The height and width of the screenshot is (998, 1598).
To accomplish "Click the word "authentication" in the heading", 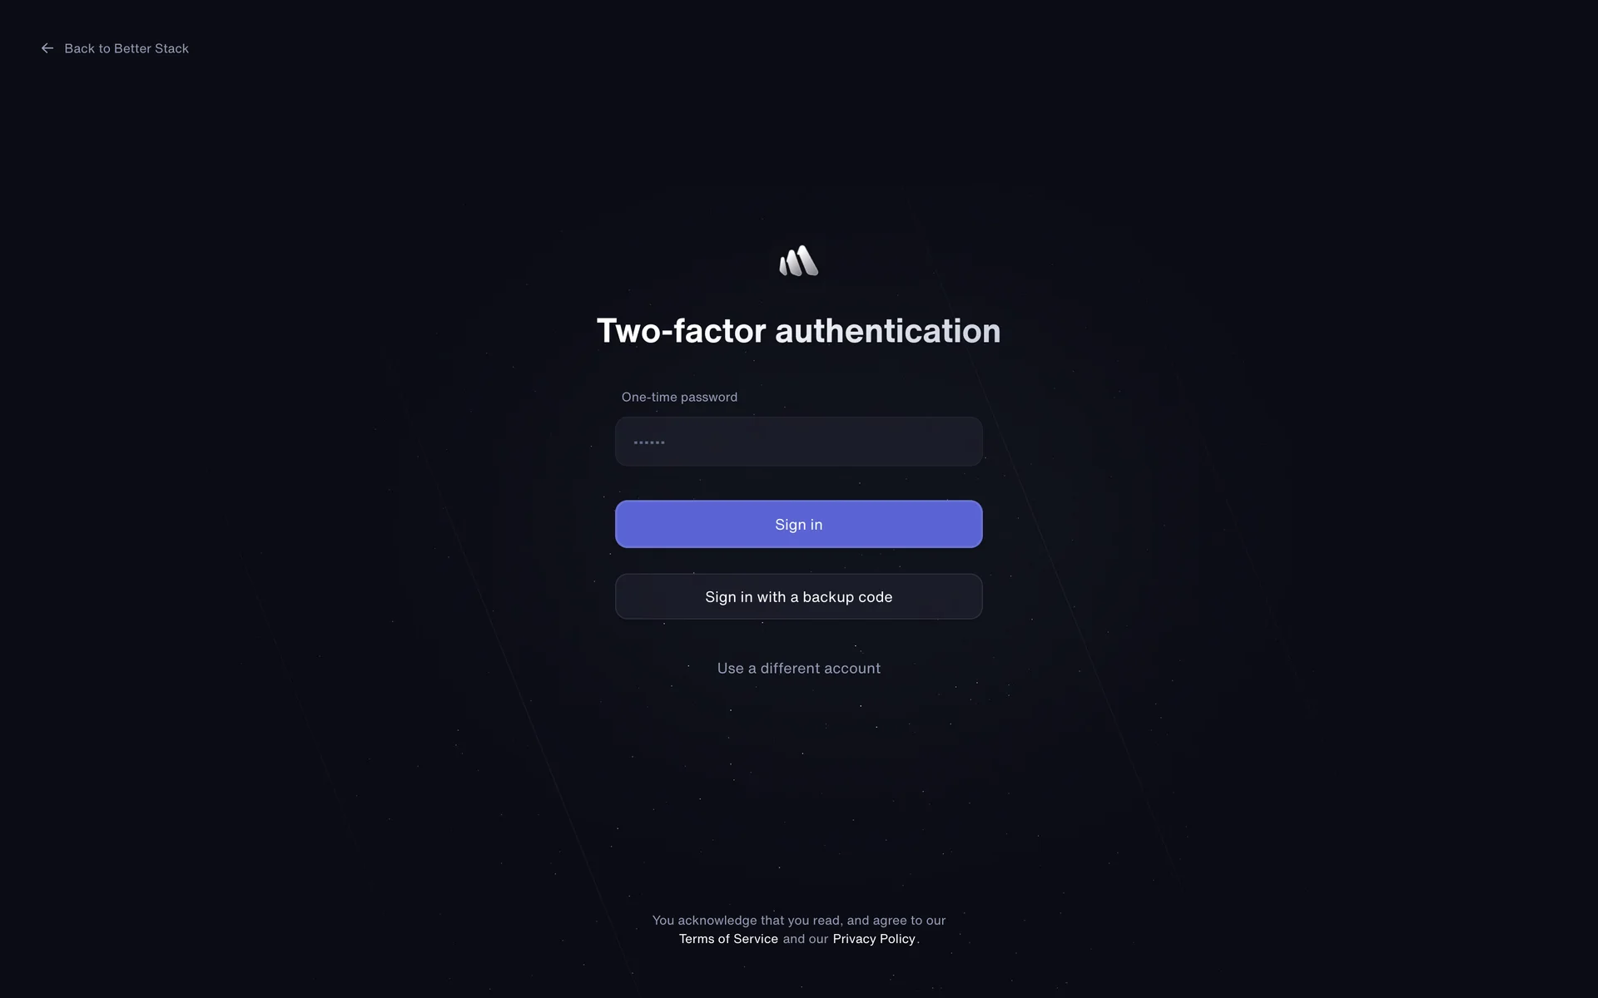I will click(888, 331).
